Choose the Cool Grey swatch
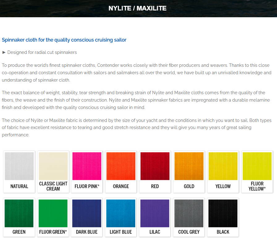Image resolution: width=277 pixels, height=238 pixels. [x=189, y=213]
